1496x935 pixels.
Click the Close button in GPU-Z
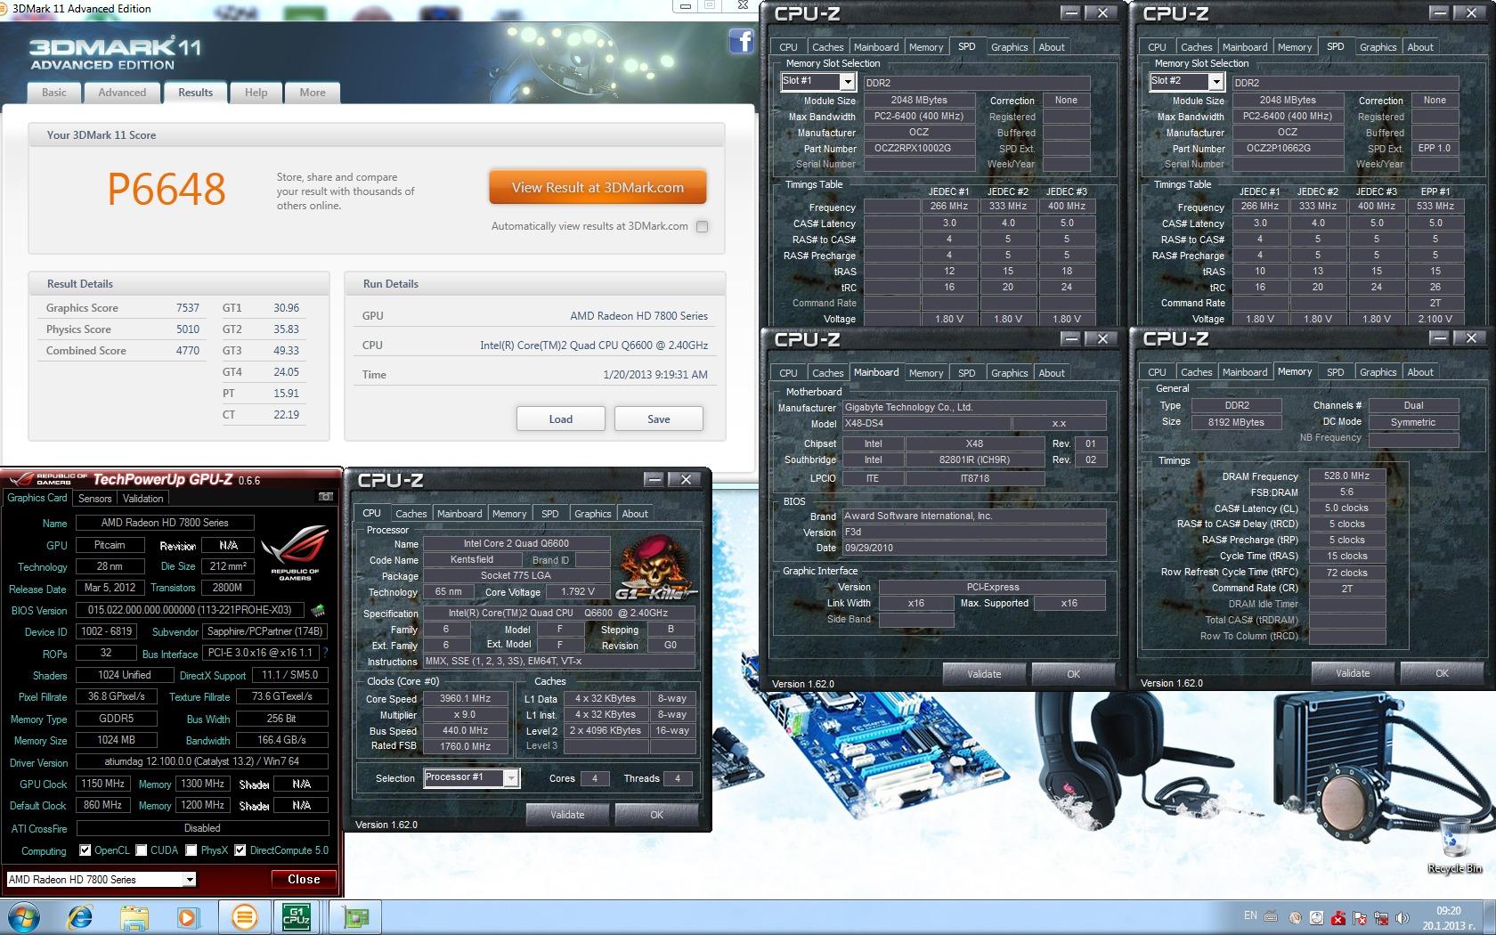304,880
